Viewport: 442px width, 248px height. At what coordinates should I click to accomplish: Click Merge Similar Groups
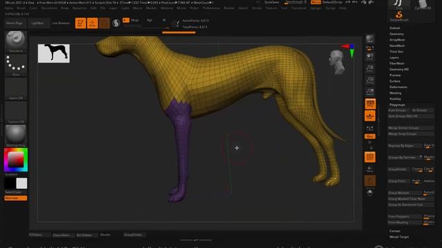pos(411,128)
